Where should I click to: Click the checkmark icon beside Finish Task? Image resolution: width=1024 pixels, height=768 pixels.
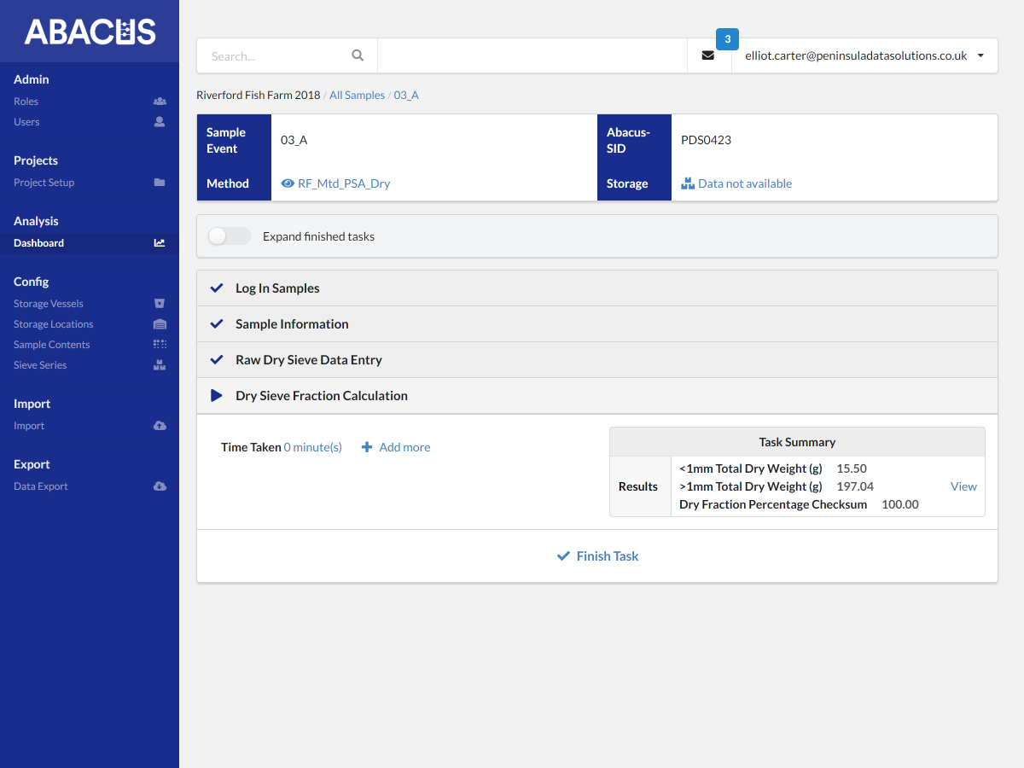pos(563,556)
